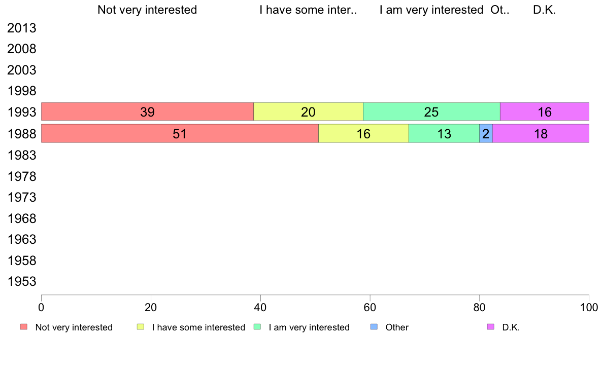
Task: Select the 1988 red bar segment labeled 51
Action: 180,133
